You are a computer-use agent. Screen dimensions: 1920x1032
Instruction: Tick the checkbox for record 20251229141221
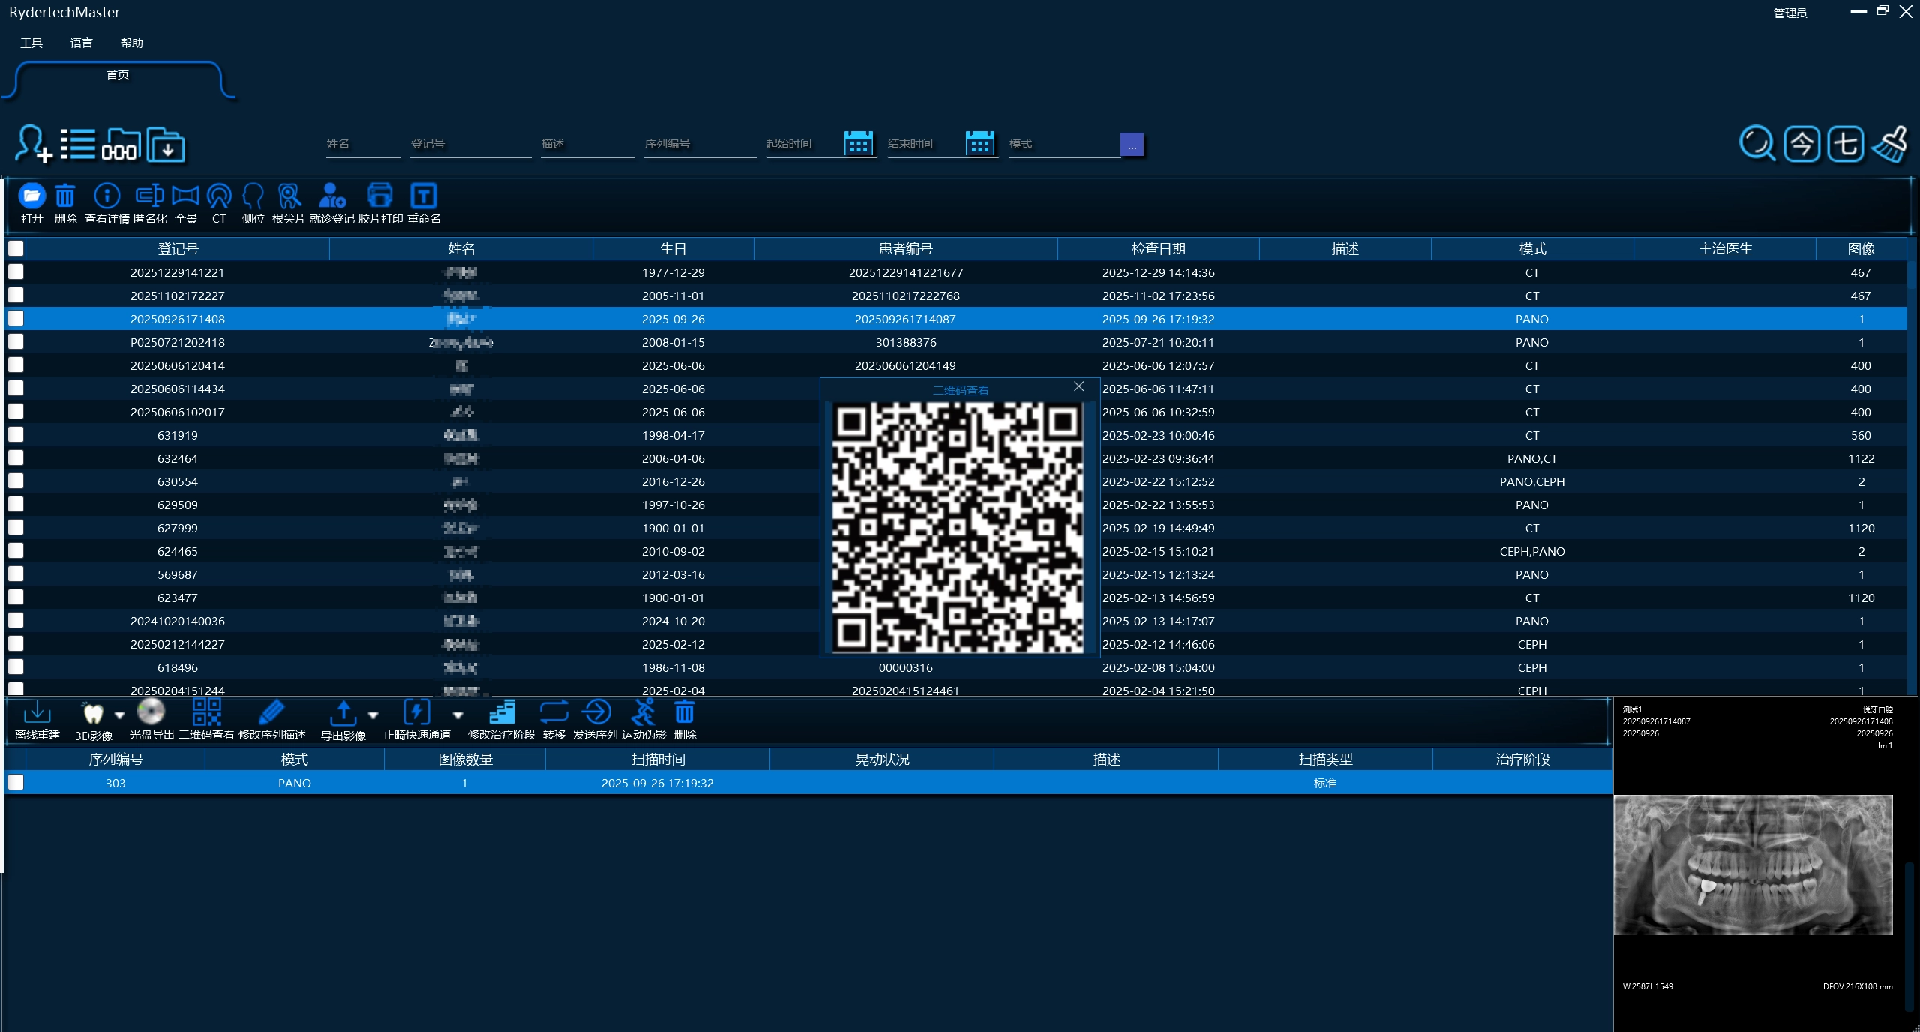tap(16, 271)
